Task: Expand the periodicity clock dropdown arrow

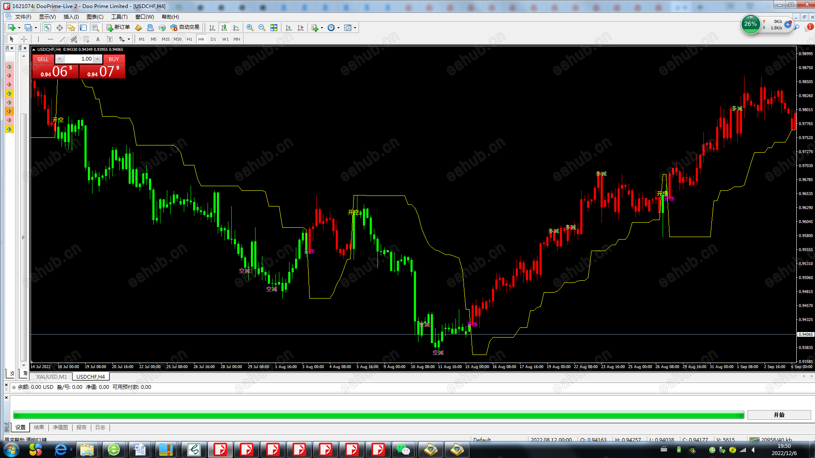Action: tap(338, 28)
